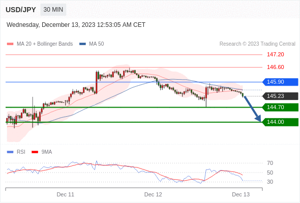The image size is (300, 203).
Task: Click the MA 20 Bollinger Bands legend swatch
Action: [10, 44]
